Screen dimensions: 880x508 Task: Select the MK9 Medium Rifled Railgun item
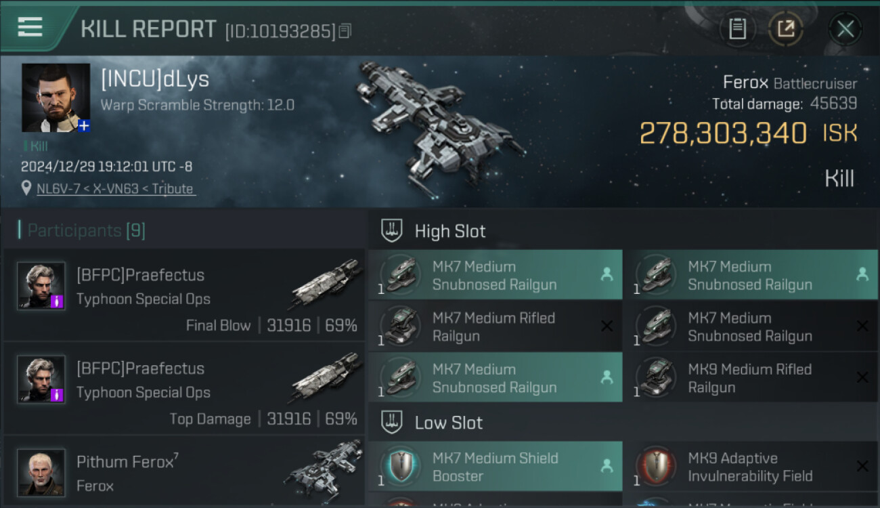pyautogui.click(x=749, y=378)
